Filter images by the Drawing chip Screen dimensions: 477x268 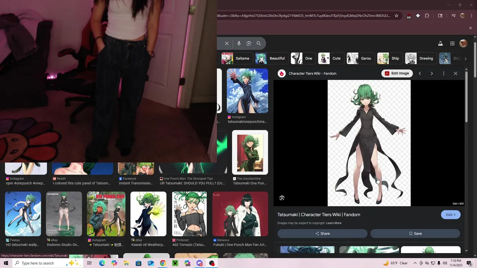[x=421, y=58]
